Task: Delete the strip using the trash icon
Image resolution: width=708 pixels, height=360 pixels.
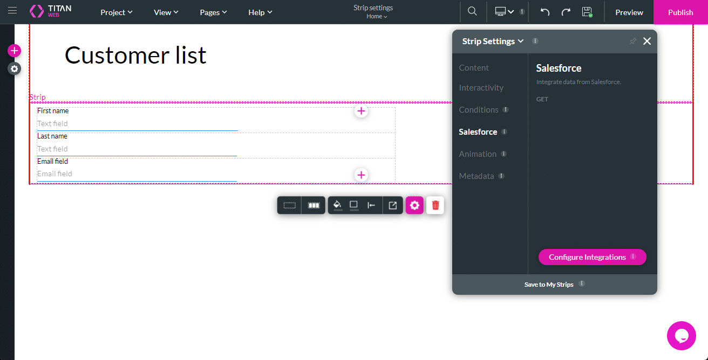Action: pyautogui.click(x=435, y=205)
